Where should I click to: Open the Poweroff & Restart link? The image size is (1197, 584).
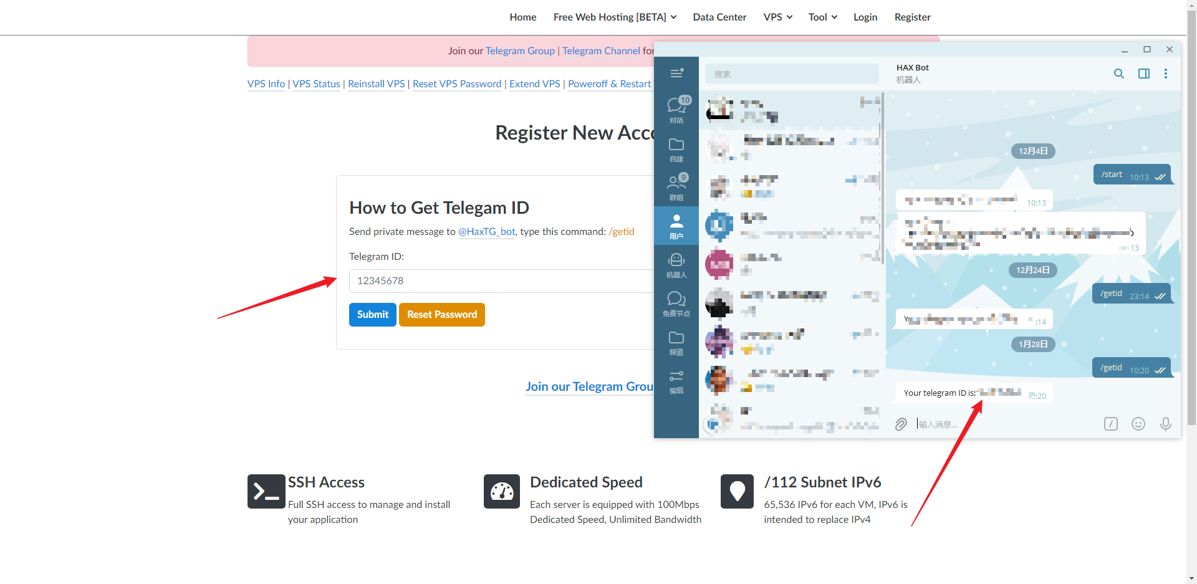(610, 84)
